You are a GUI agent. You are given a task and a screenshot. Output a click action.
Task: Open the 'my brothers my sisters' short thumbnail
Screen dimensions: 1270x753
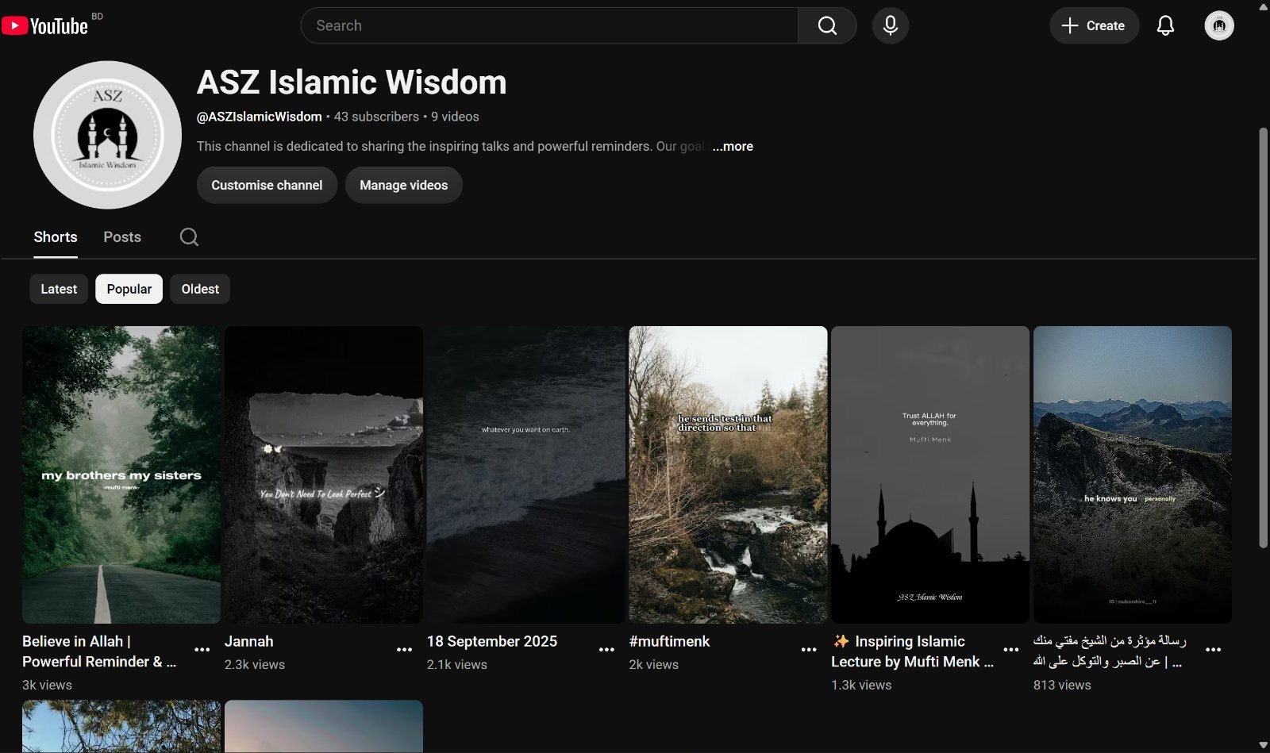[121, 474]
